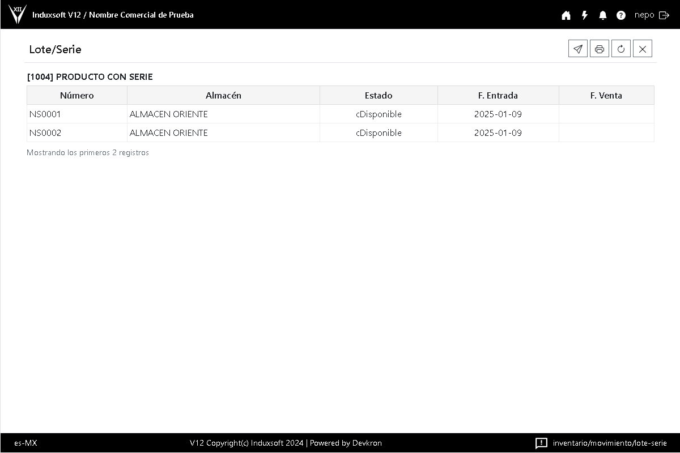The height and width of the screenshot is (453, 680).
Task: Print the Lote/Serie list
Action: pyautogui.click(x=600, y=49)
